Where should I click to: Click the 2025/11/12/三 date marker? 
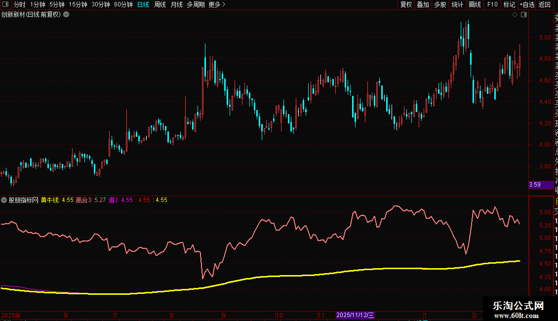(x=355, y=315)
